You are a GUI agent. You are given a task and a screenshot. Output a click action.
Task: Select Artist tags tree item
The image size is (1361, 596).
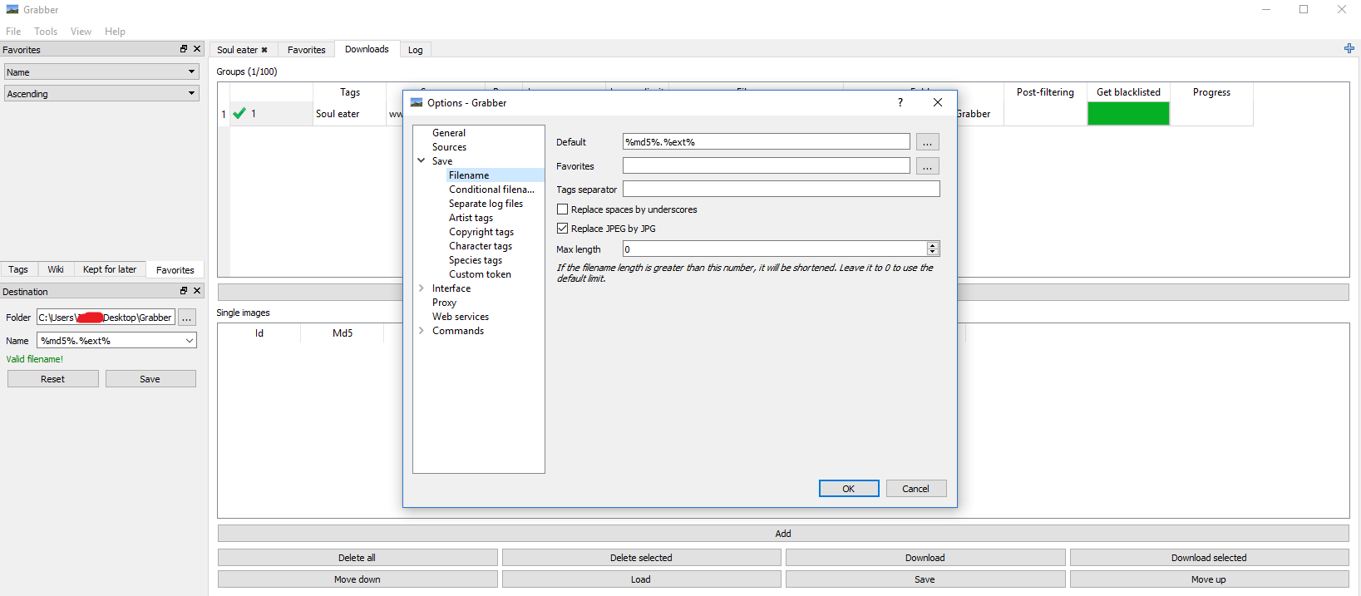(x=471, y=218)
